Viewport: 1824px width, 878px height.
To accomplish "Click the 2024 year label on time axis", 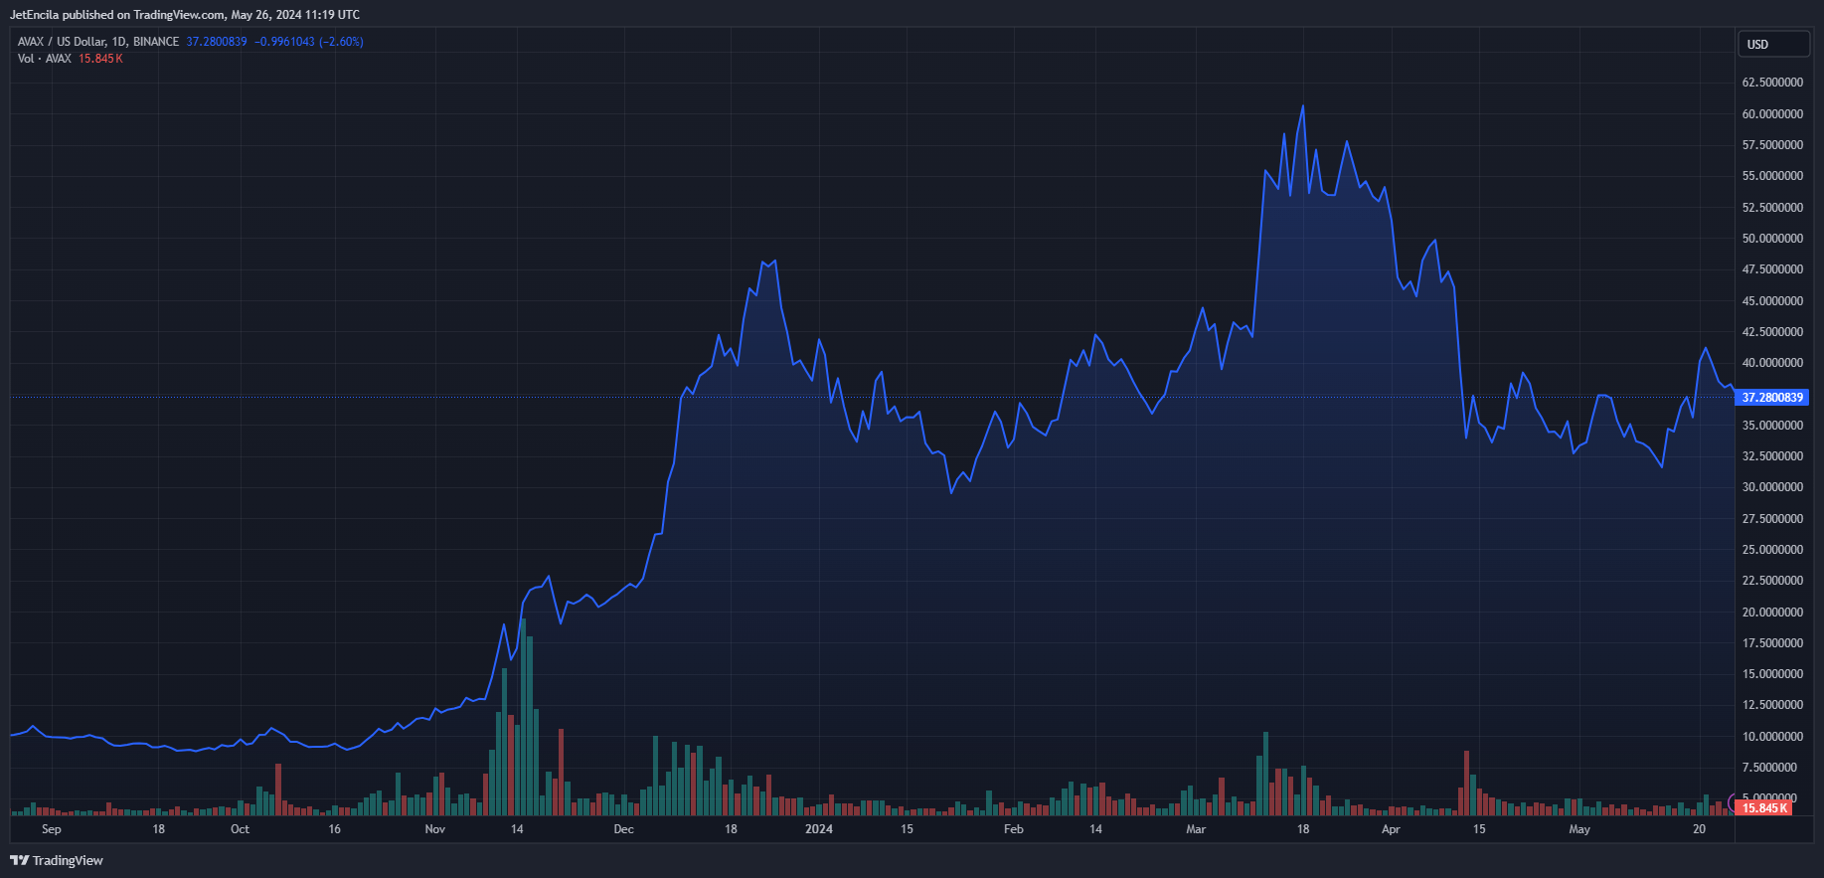I will pyautogui.click(x=819, y=829).
